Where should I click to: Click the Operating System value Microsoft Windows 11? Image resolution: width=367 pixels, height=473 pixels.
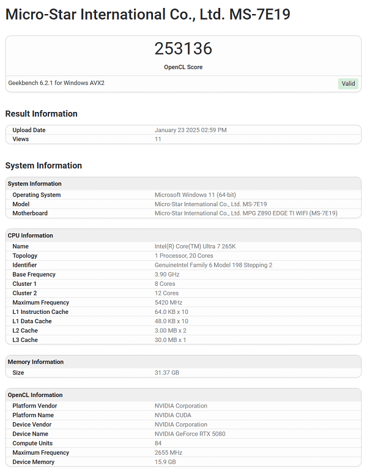pyautogui.click(x=195, y=195)
